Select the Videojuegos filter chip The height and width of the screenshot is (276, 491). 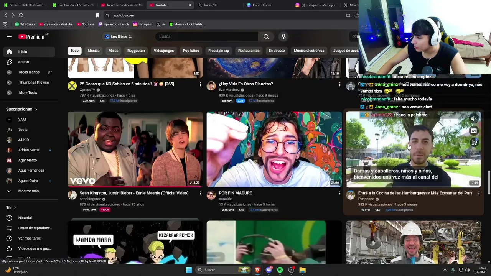pos(164,51)
